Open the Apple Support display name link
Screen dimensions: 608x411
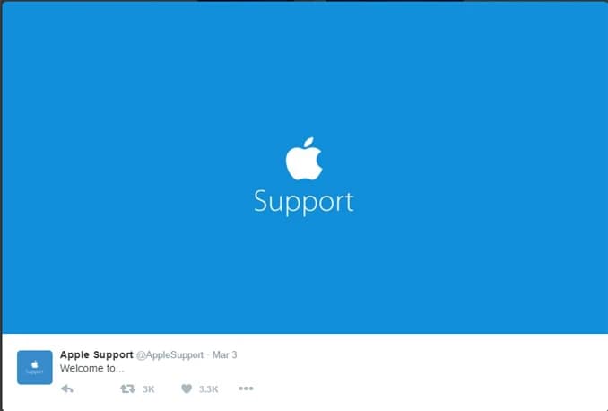(97, 354)
